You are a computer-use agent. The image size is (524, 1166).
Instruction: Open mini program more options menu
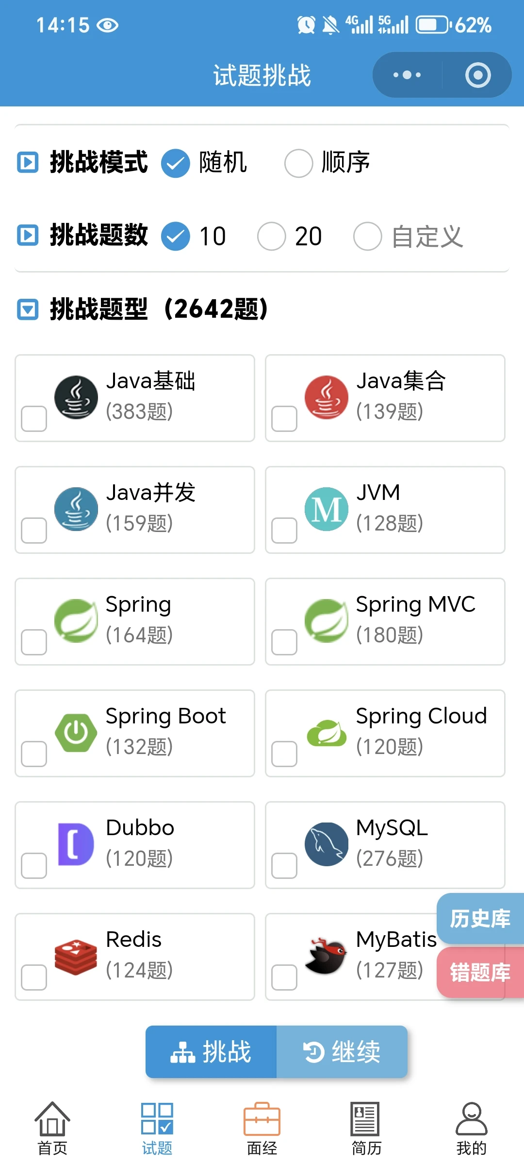coord(407,75)
